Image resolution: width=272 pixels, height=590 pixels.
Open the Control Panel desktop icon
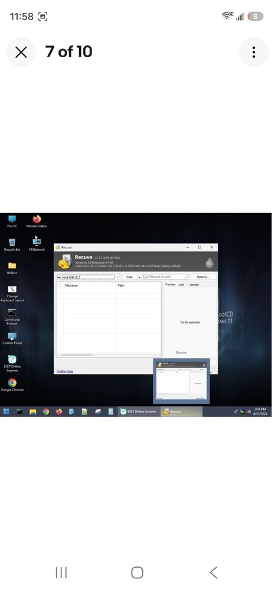12,338
